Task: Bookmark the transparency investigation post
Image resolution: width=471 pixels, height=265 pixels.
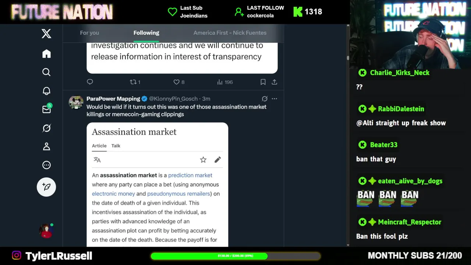Action: pos(263,82)
